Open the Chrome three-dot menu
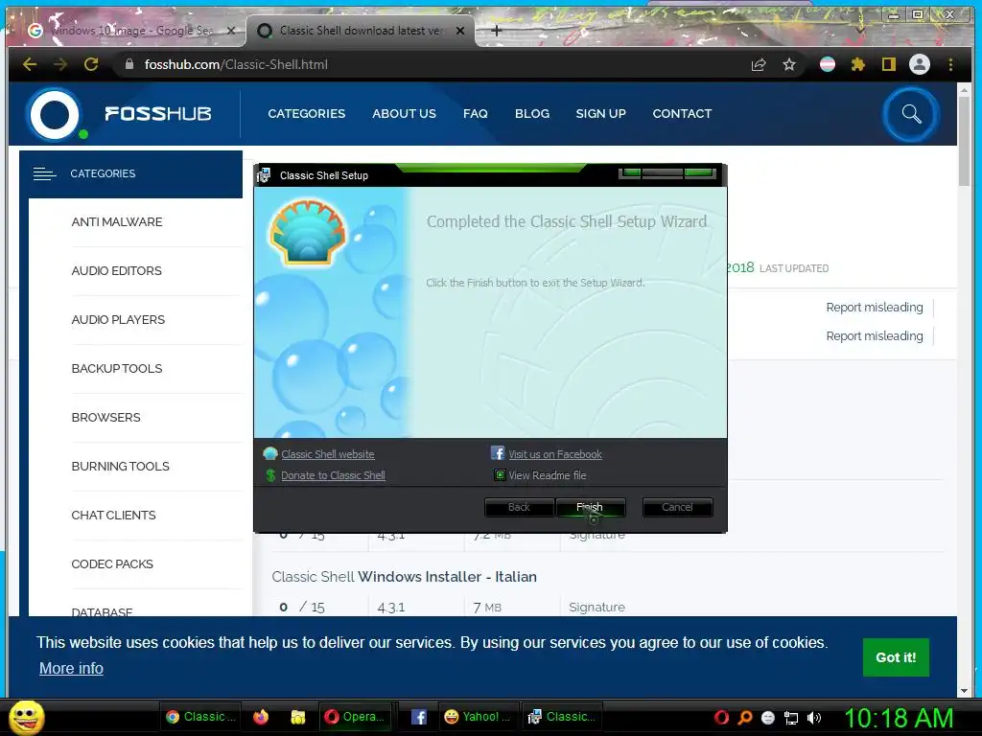The image size is (982, 736). click(x=950, y=64)
